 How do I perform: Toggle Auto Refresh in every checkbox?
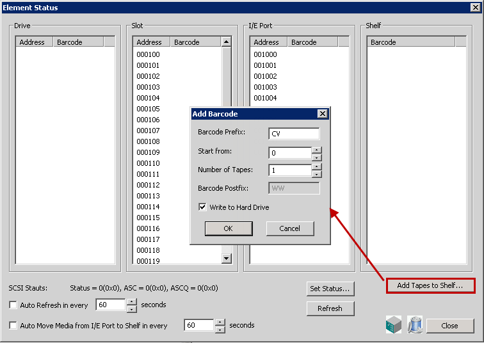click(x=13, y=305)
